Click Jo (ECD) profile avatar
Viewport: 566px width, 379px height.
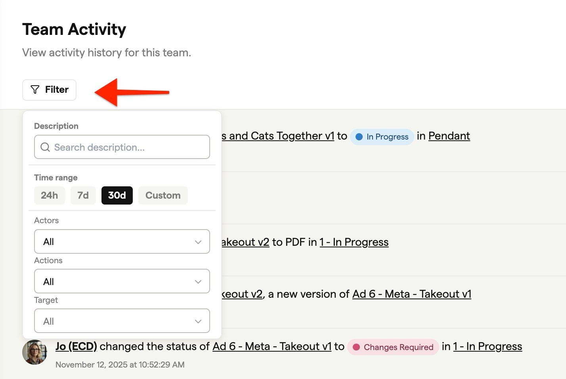click(34, 352)
